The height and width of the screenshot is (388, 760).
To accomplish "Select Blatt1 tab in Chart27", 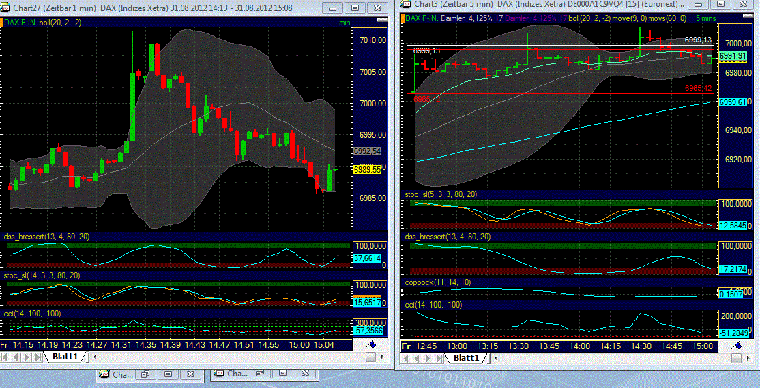I will [64, 357].
